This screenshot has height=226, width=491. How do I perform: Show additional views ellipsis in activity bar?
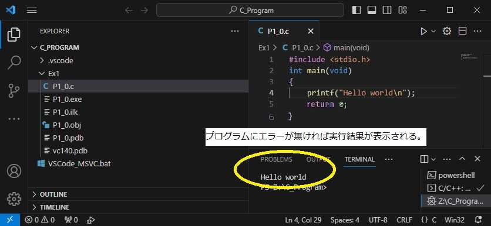pyautogui.click(x=14, y=119)
